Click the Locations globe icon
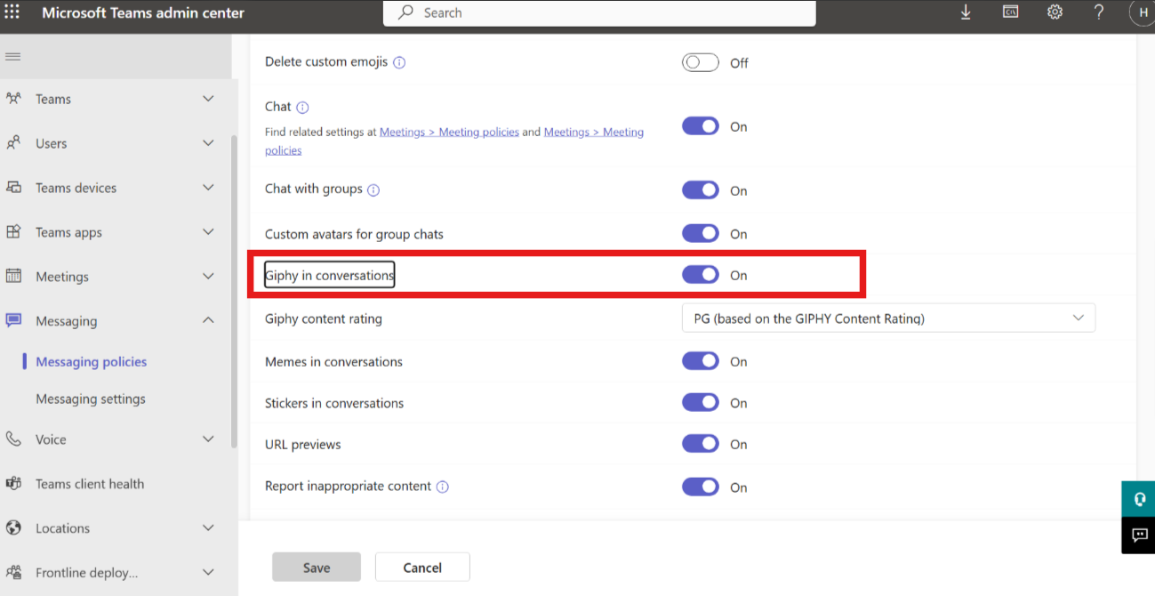The image size is (1155, 596). [13, 528]
